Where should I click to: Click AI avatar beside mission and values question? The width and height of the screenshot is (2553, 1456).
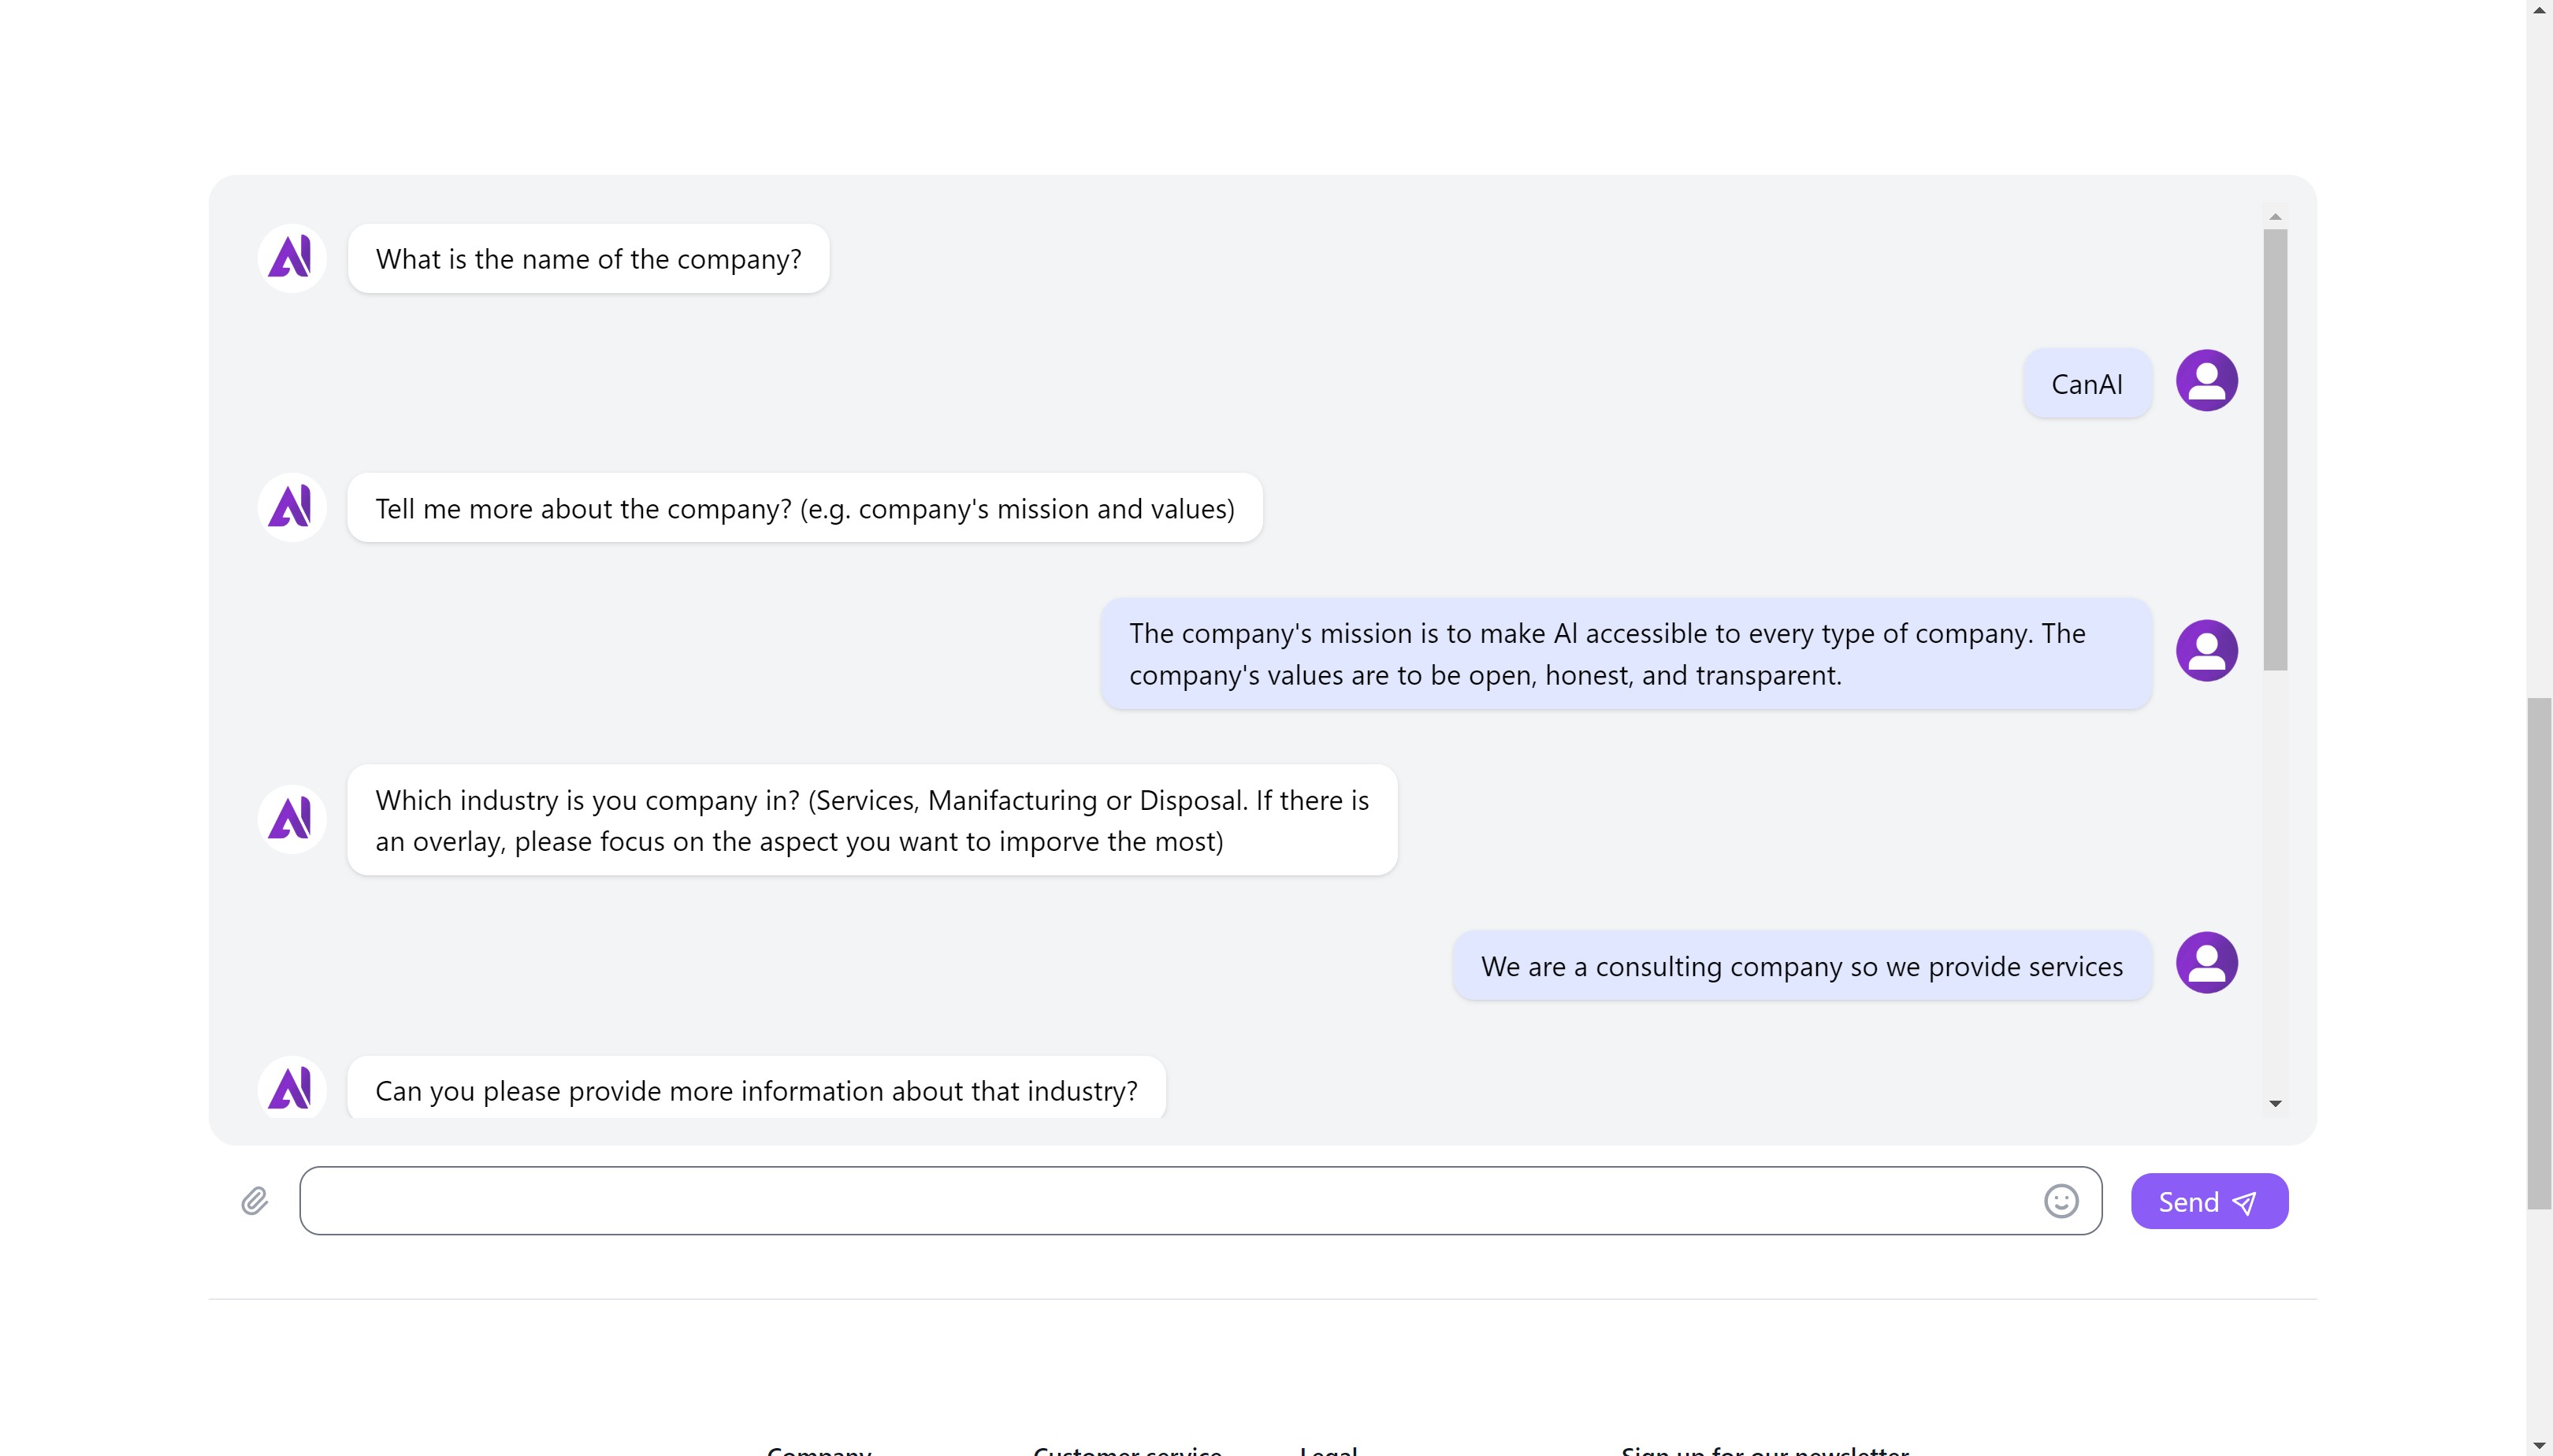(292, 507)
